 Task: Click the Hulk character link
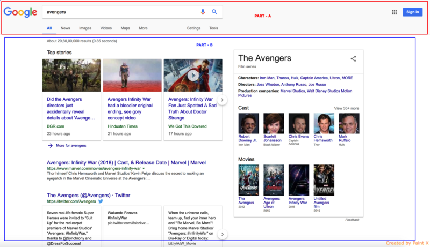coord(295,78)
